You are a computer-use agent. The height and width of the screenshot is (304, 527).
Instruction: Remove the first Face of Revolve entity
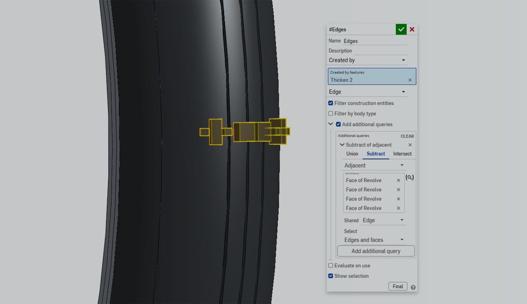click(x=398, y=180)
